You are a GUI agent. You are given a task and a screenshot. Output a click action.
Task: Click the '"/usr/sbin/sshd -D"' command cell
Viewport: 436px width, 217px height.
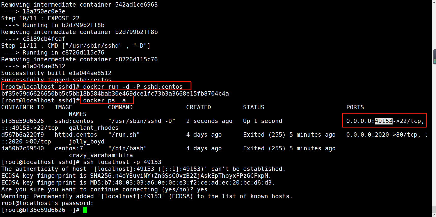pos(142,121)
